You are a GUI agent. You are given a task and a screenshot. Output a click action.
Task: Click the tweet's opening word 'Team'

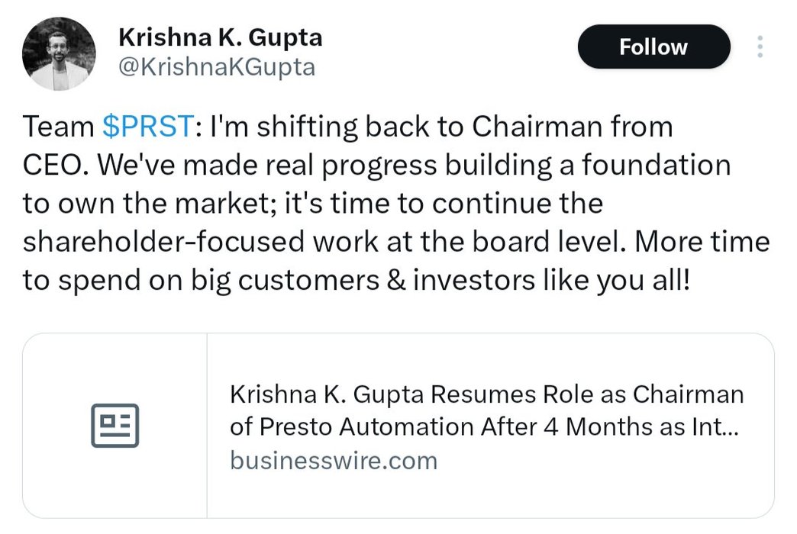point(59,127)
